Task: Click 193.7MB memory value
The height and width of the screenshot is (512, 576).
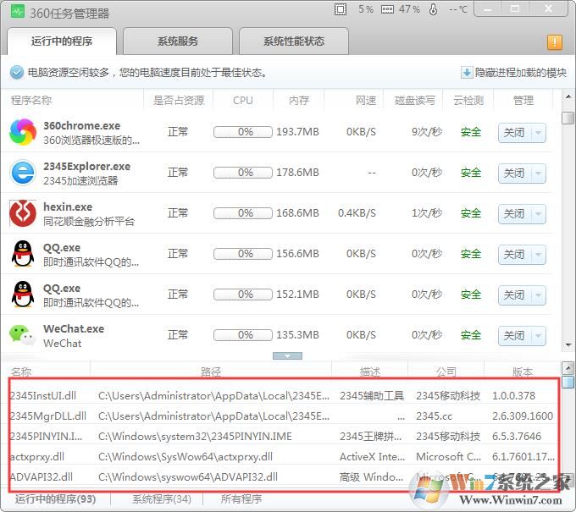Action: coord(297,132)
